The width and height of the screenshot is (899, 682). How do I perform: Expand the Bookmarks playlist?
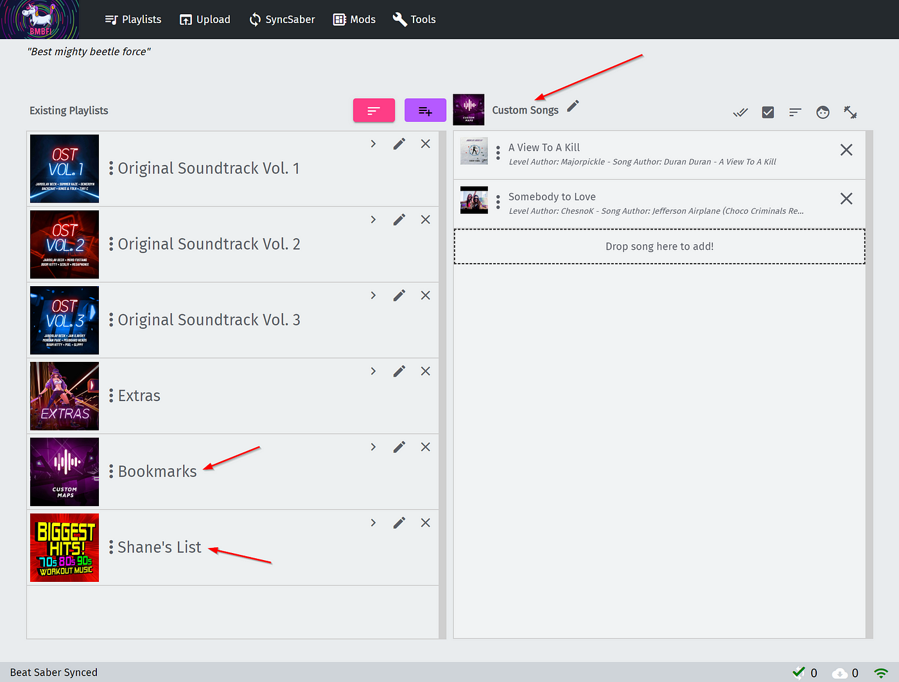[373, 447]
